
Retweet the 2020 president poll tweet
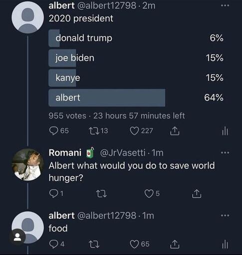[98, 131]
